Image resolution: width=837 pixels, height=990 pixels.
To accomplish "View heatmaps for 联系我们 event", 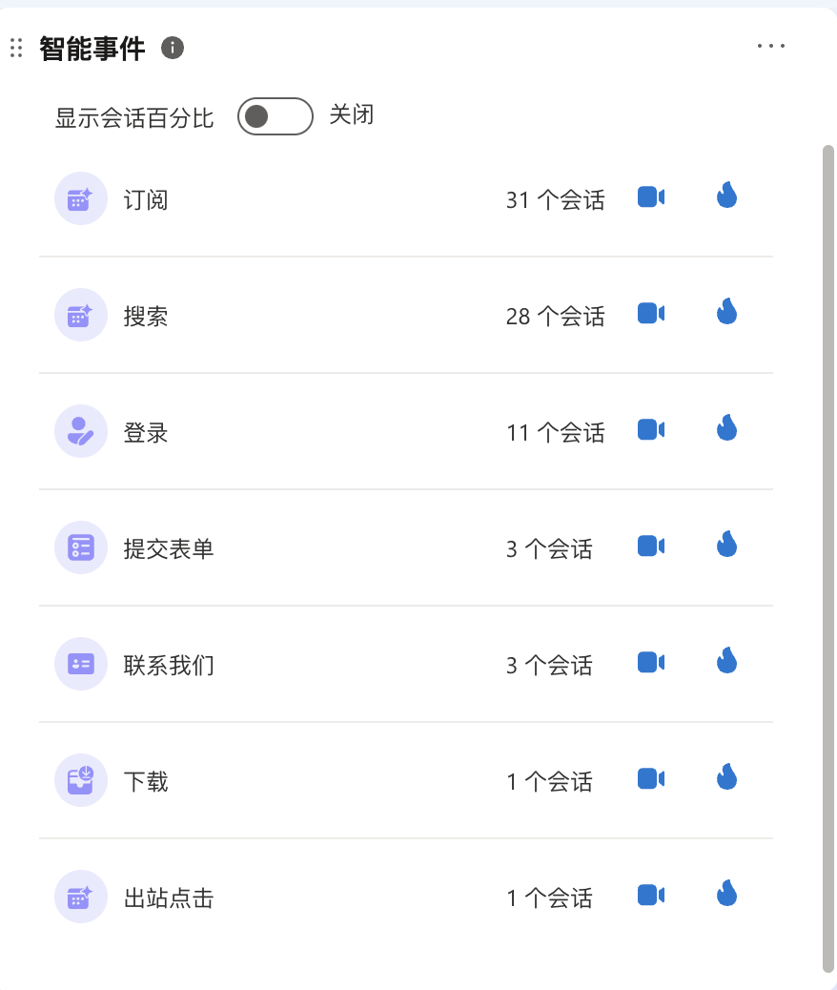I will 727,660.
